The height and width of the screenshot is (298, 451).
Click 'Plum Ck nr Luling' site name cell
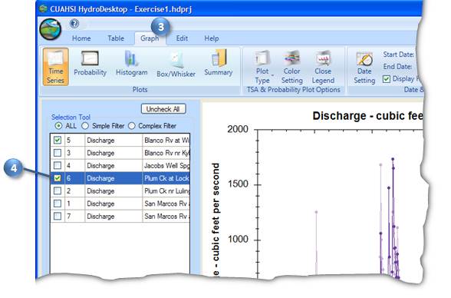[166, 191]
